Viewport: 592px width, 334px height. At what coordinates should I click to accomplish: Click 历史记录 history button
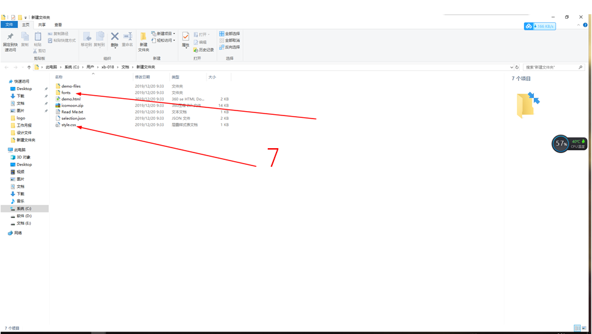click(204, 50)
